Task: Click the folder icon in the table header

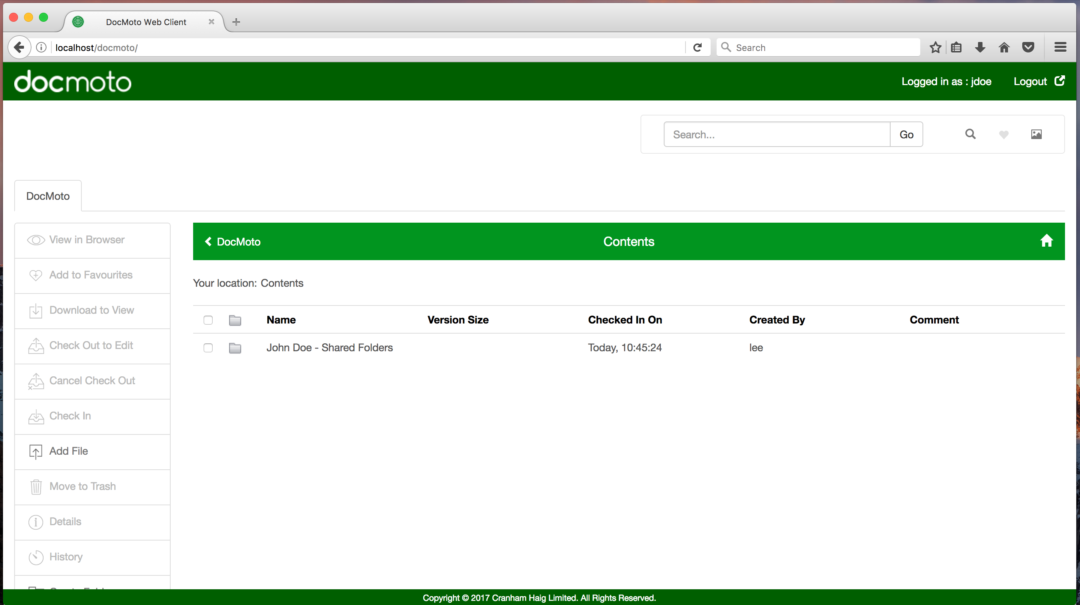Action: [235, 320]
